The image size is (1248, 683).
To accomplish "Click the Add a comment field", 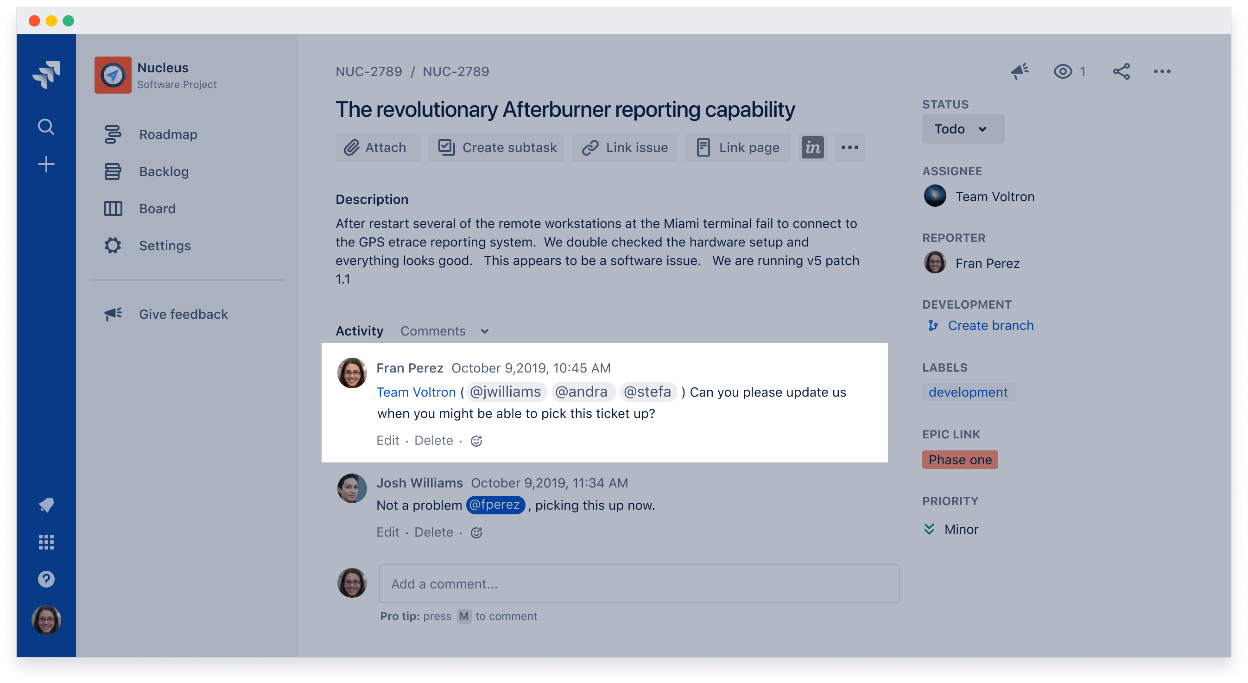I will pos(639,584).
